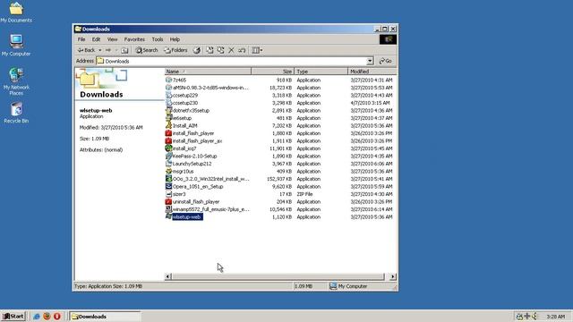Image resolution: width=573 pixels, height=322 pixels.
Task: Open the Recycle Bin desktop icon
Action: 16,113
